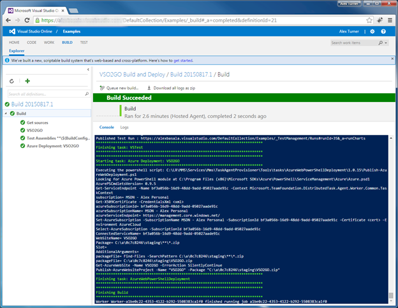
Task: Bookmark this page with the star icon
Action: point(369,20)
